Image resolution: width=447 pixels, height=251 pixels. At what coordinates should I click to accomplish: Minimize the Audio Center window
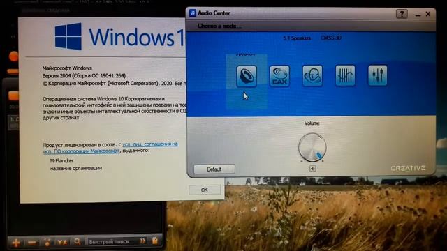[x=418, y=14]
